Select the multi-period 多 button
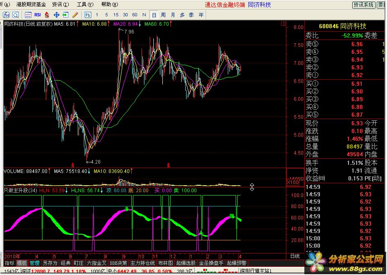This screenshot has width=387, height=275. pos(182,15)
